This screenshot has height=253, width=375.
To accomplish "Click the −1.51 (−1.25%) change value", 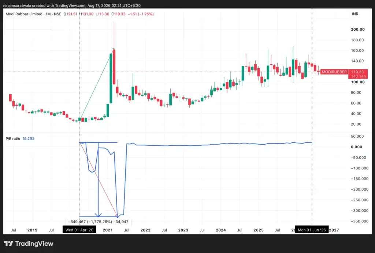I will 141,14.
